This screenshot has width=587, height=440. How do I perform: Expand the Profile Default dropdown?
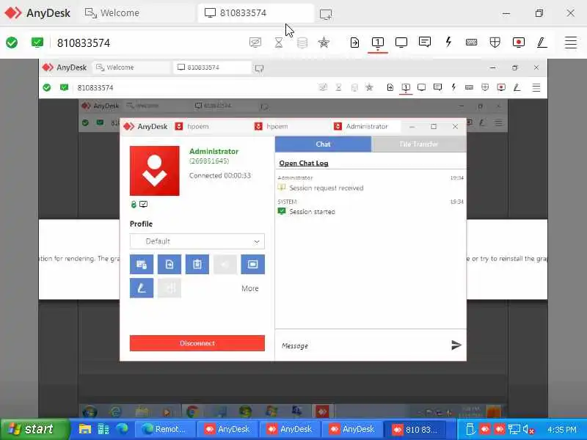(197, 241)
